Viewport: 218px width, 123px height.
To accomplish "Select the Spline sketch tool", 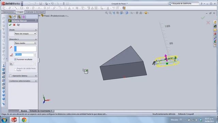I will [48, 8].
